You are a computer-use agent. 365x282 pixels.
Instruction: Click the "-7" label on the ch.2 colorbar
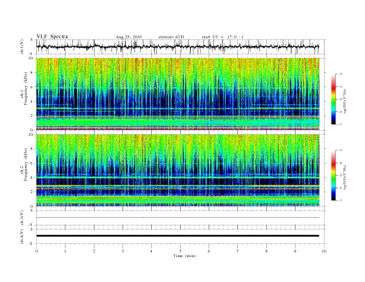[x=340, y=200]
